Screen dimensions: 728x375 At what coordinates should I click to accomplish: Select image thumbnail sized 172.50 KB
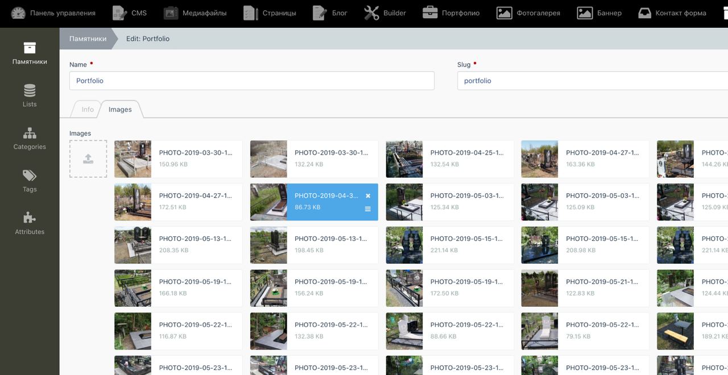(x=404, y=289)
